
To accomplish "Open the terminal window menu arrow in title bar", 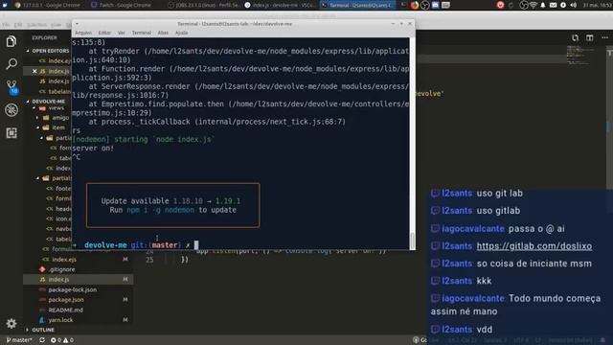I will pos(77,24).
